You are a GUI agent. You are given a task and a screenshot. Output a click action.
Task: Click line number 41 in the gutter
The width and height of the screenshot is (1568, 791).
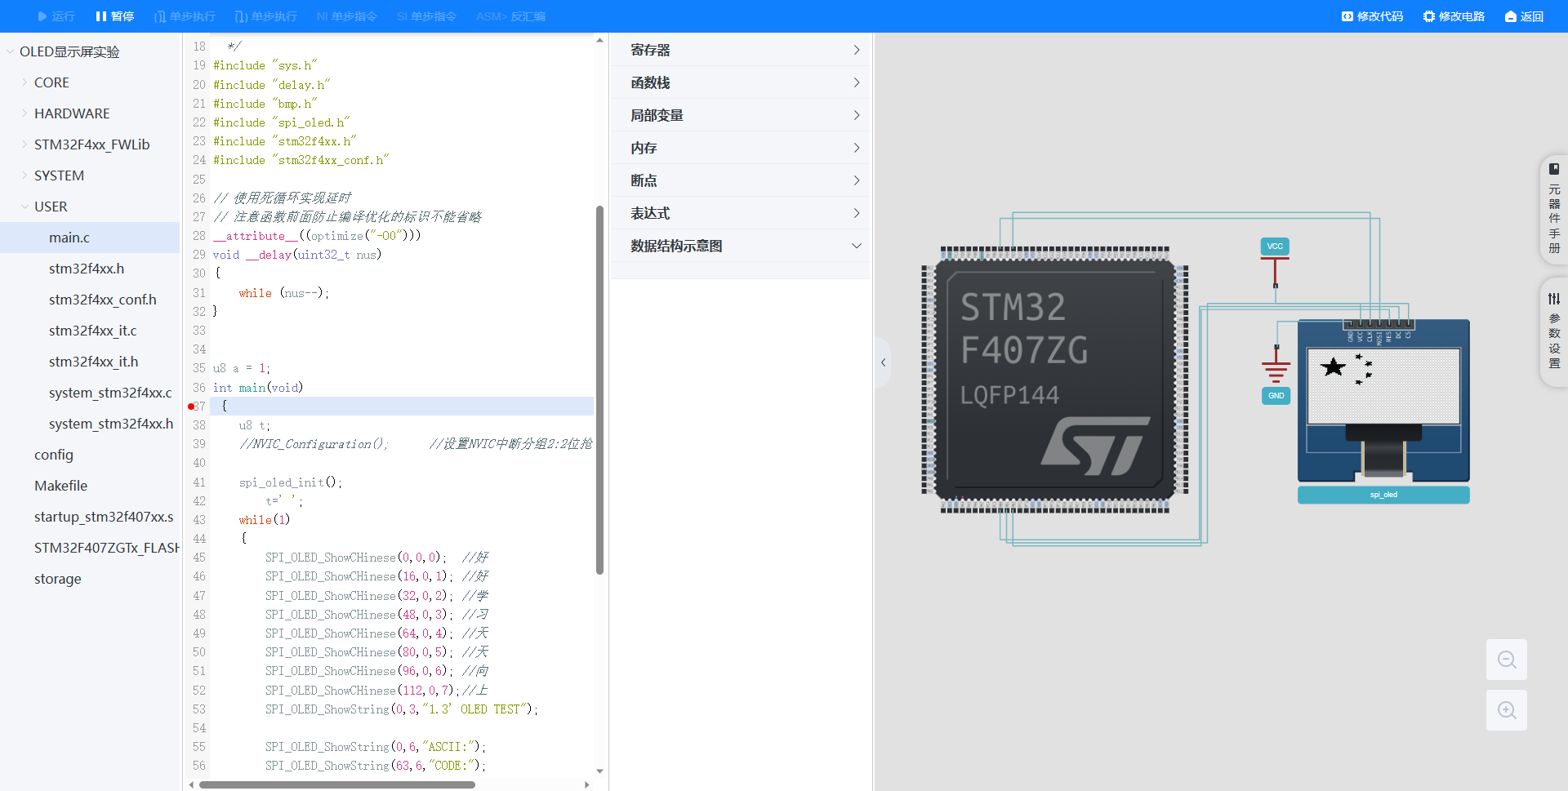pos(199,482)
